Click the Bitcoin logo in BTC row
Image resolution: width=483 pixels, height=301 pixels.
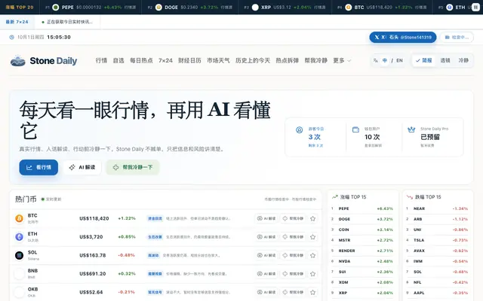click(19, 218)
